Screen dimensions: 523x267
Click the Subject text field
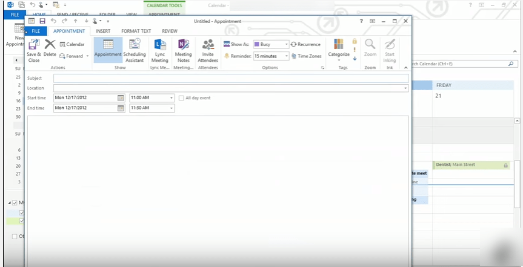[x=231, y=78]
